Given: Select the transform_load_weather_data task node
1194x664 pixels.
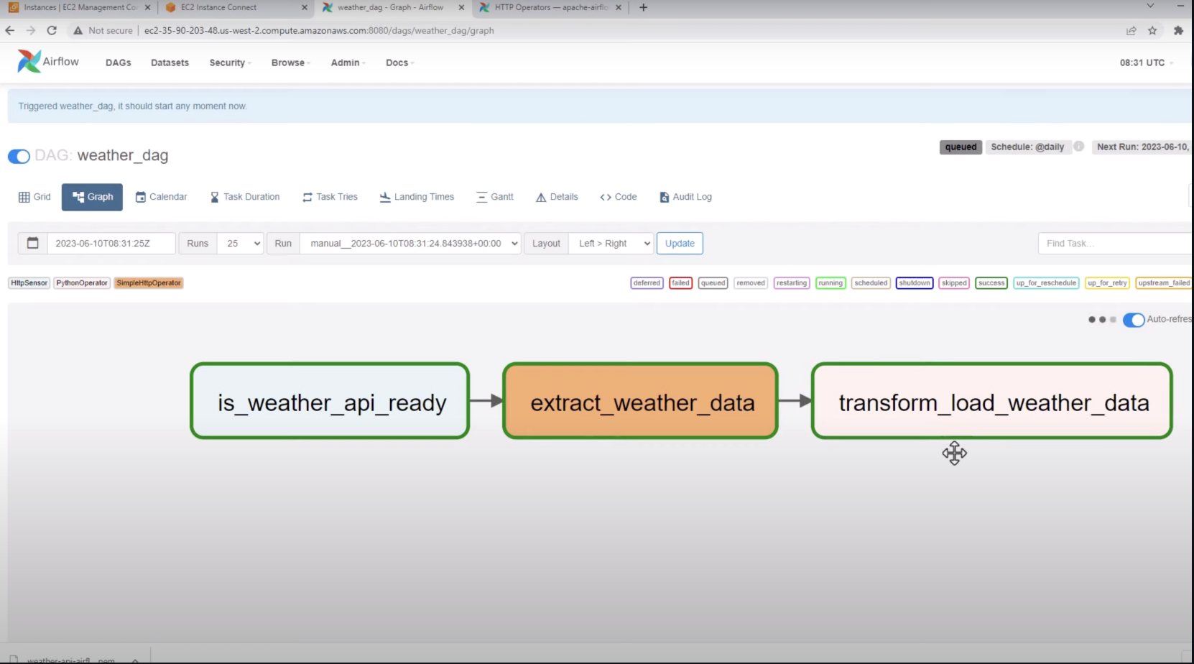Looking at the screenshot, I should (x=991, y=401).
